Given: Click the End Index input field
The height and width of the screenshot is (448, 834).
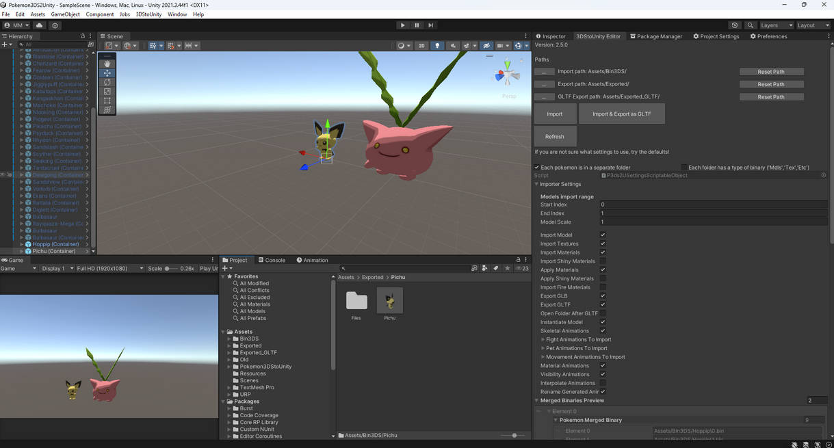Looking at the screenshot, I should coord(714,213).
